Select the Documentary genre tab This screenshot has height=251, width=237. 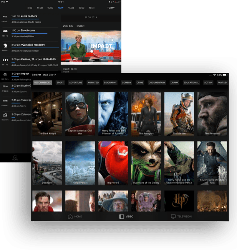pyautogui.click(x=157, y=83)
